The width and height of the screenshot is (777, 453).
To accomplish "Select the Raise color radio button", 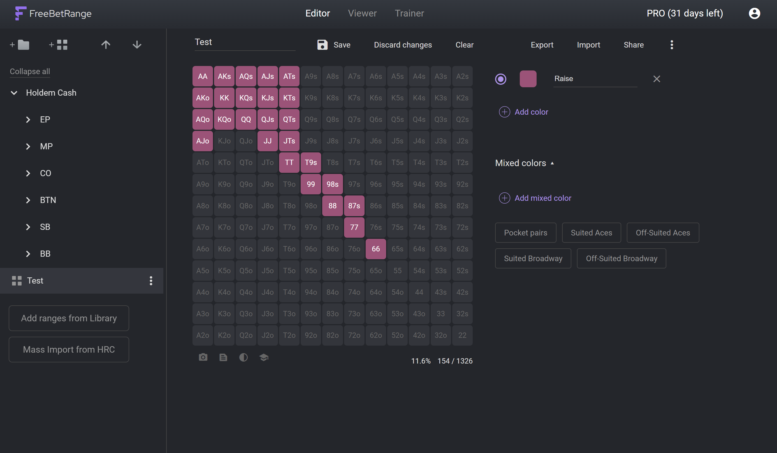I will 500,79.
